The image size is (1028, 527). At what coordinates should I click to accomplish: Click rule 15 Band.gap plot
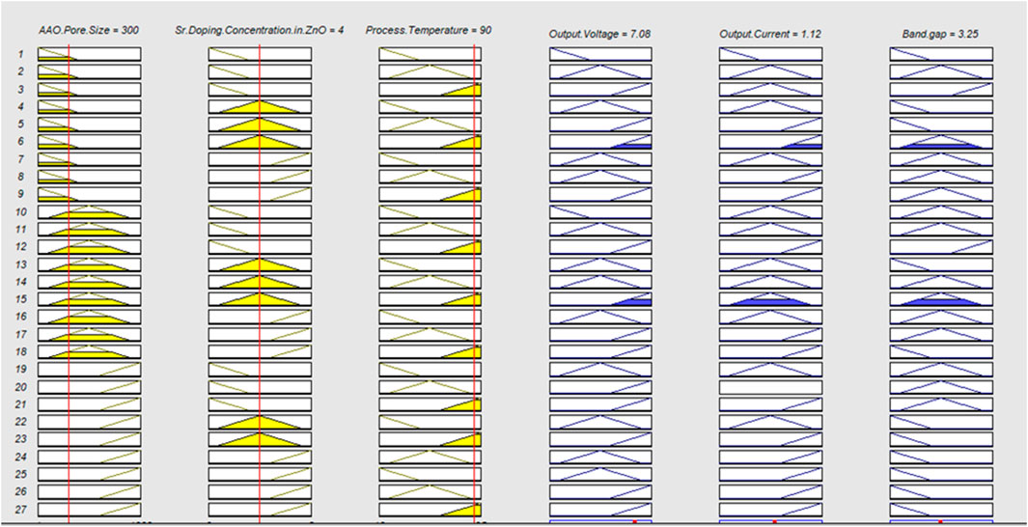[x=941, y=299]
